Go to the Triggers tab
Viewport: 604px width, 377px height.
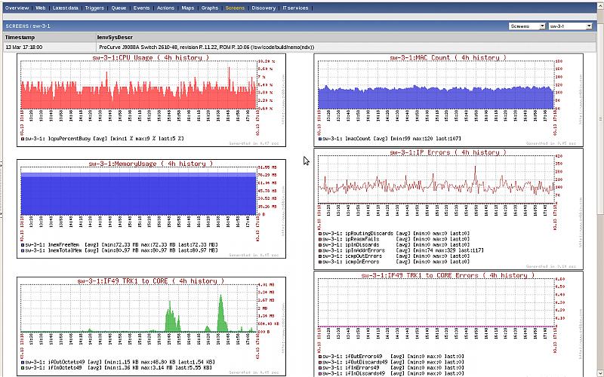[95, 7]
